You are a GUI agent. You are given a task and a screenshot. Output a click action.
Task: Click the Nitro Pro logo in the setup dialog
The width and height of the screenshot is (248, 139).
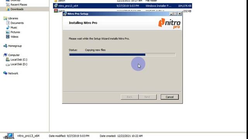169,24
